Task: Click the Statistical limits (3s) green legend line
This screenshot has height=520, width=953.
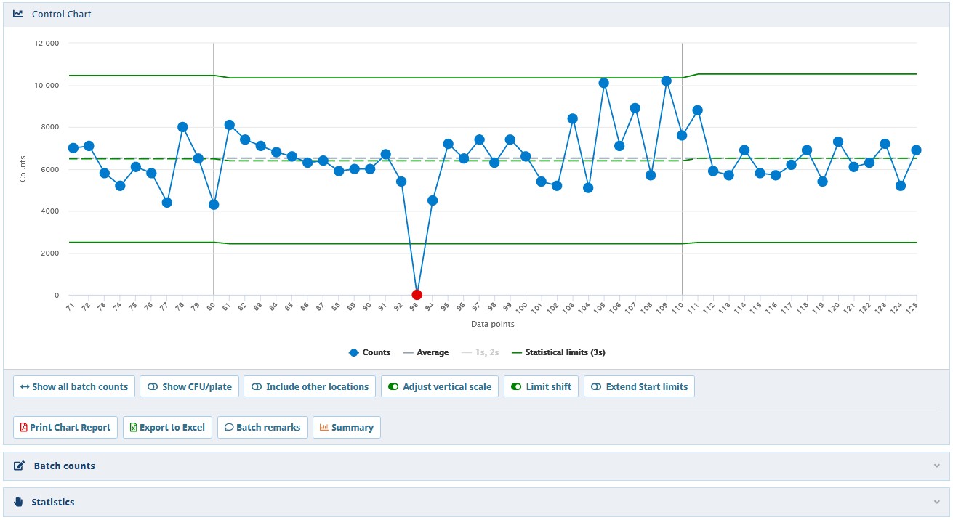Action: tap(517, 353)
